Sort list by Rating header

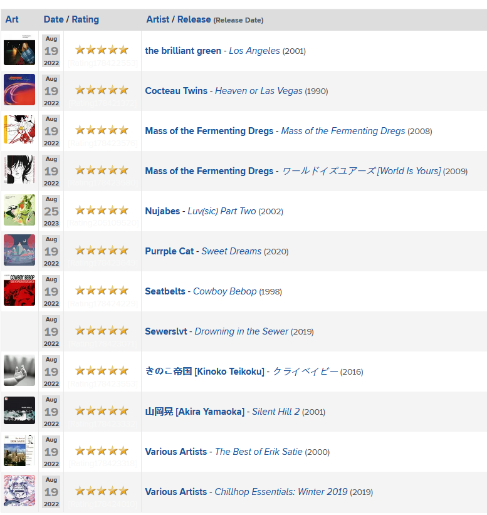[x=85, y=19]
